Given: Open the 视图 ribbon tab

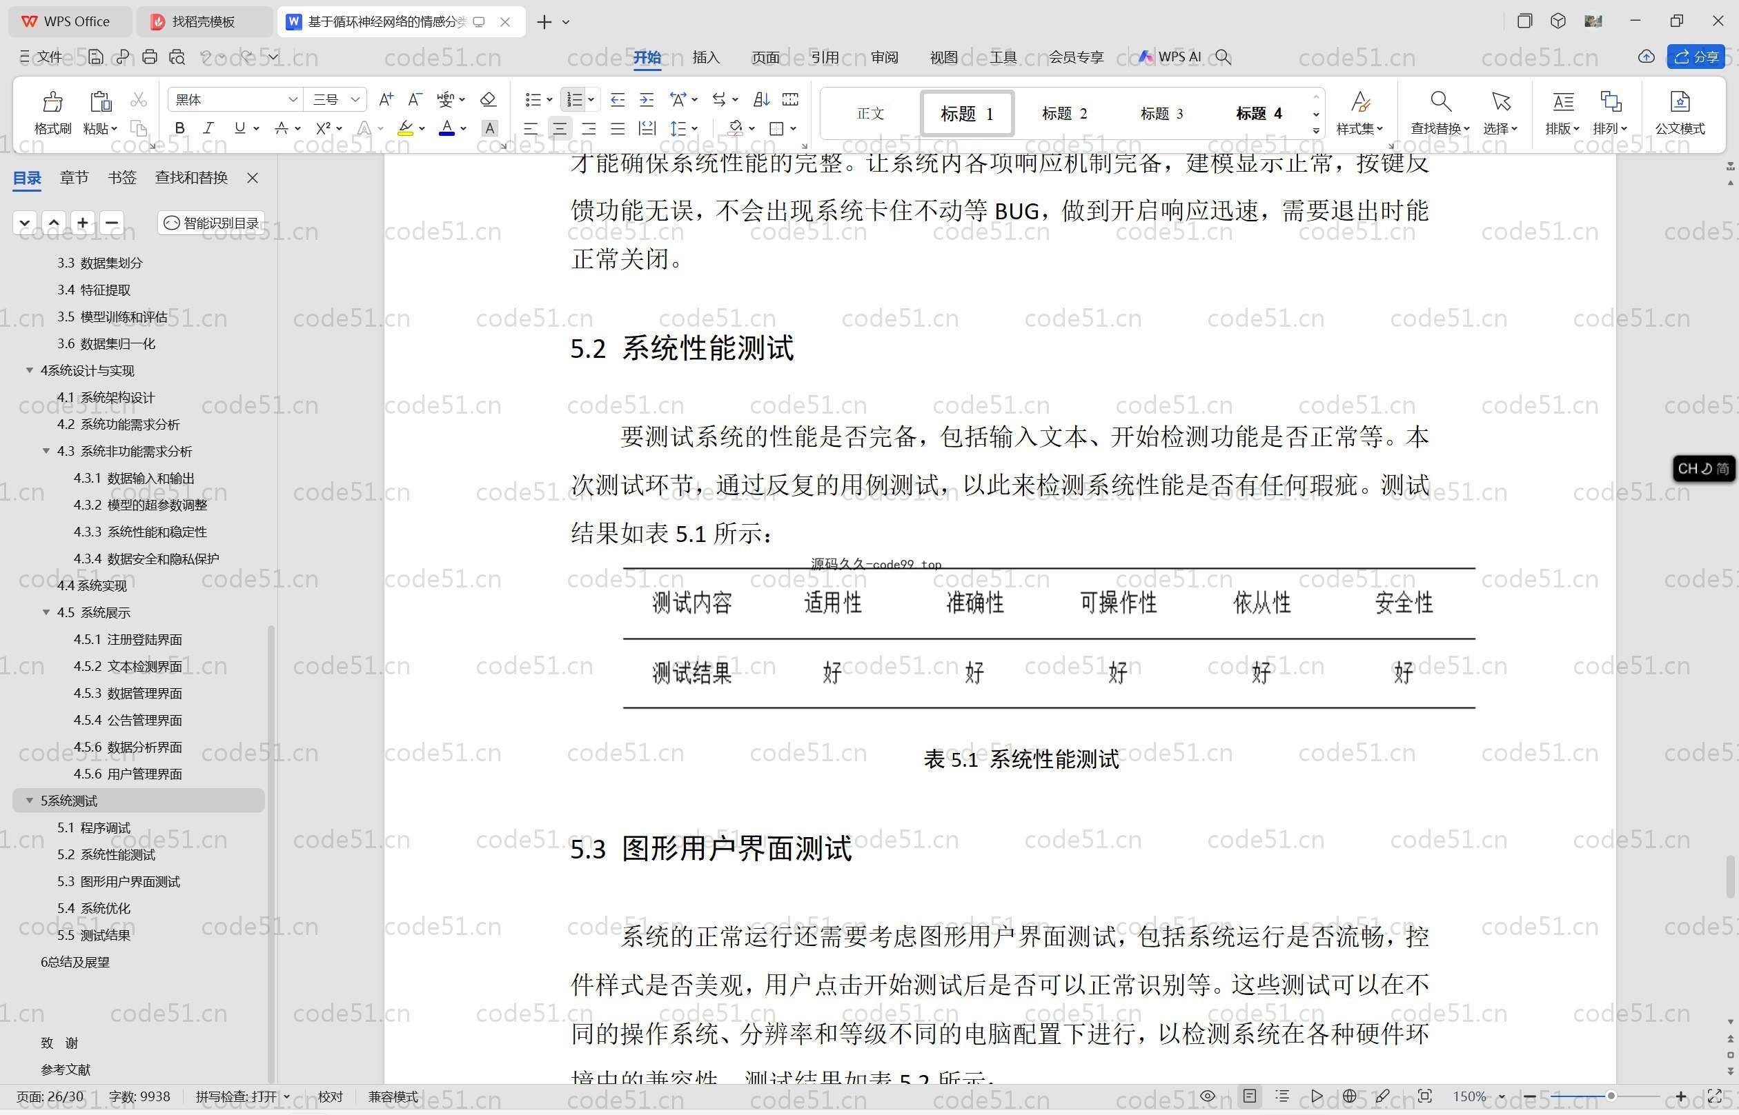Looking at the screenshot, I should tap(943, 57).
